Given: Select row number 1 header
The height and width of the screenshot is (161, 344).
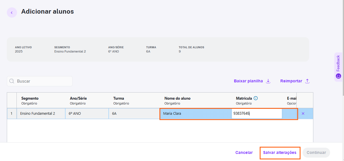Looking at the screenshot, I should (x=12, y=114).
